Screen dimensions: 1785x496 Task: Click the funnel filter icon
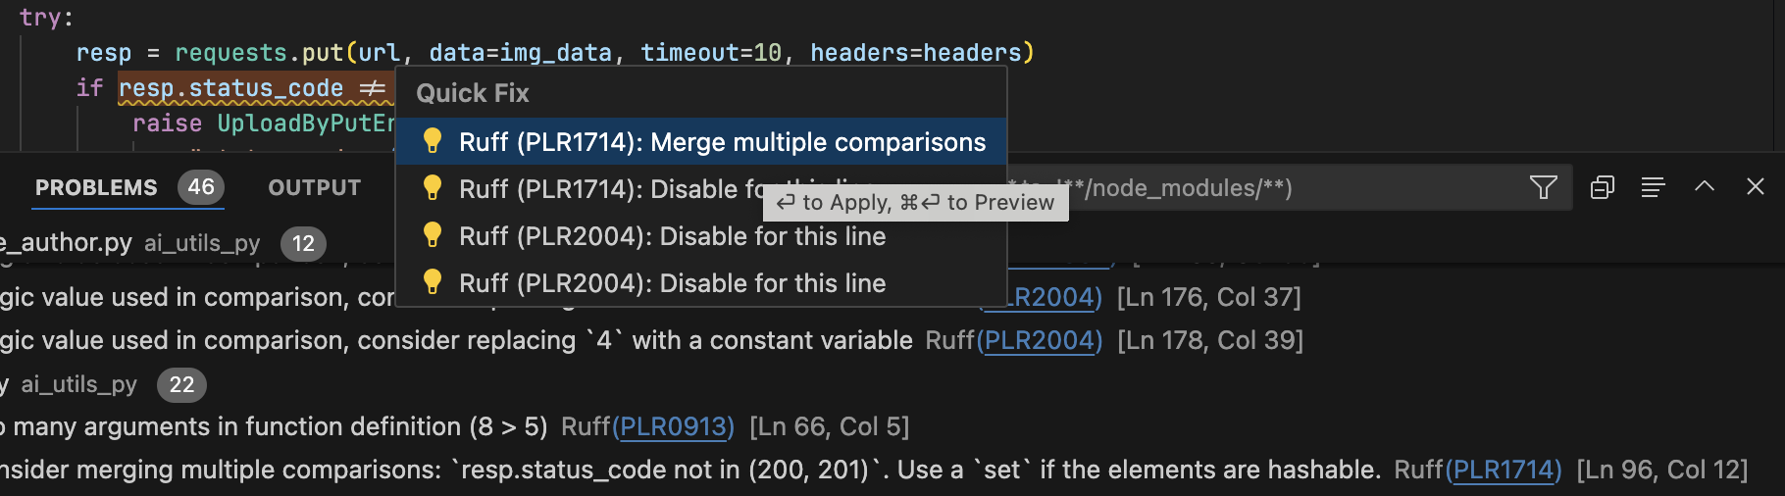pos(1543,187)
